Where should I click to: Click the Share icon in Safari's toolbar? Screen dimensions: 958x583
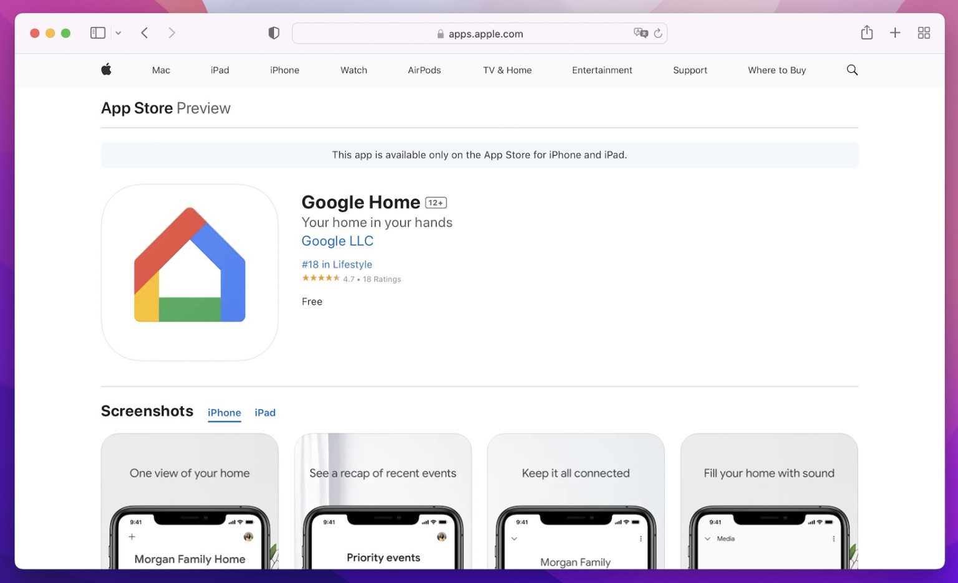coord(866,32)
